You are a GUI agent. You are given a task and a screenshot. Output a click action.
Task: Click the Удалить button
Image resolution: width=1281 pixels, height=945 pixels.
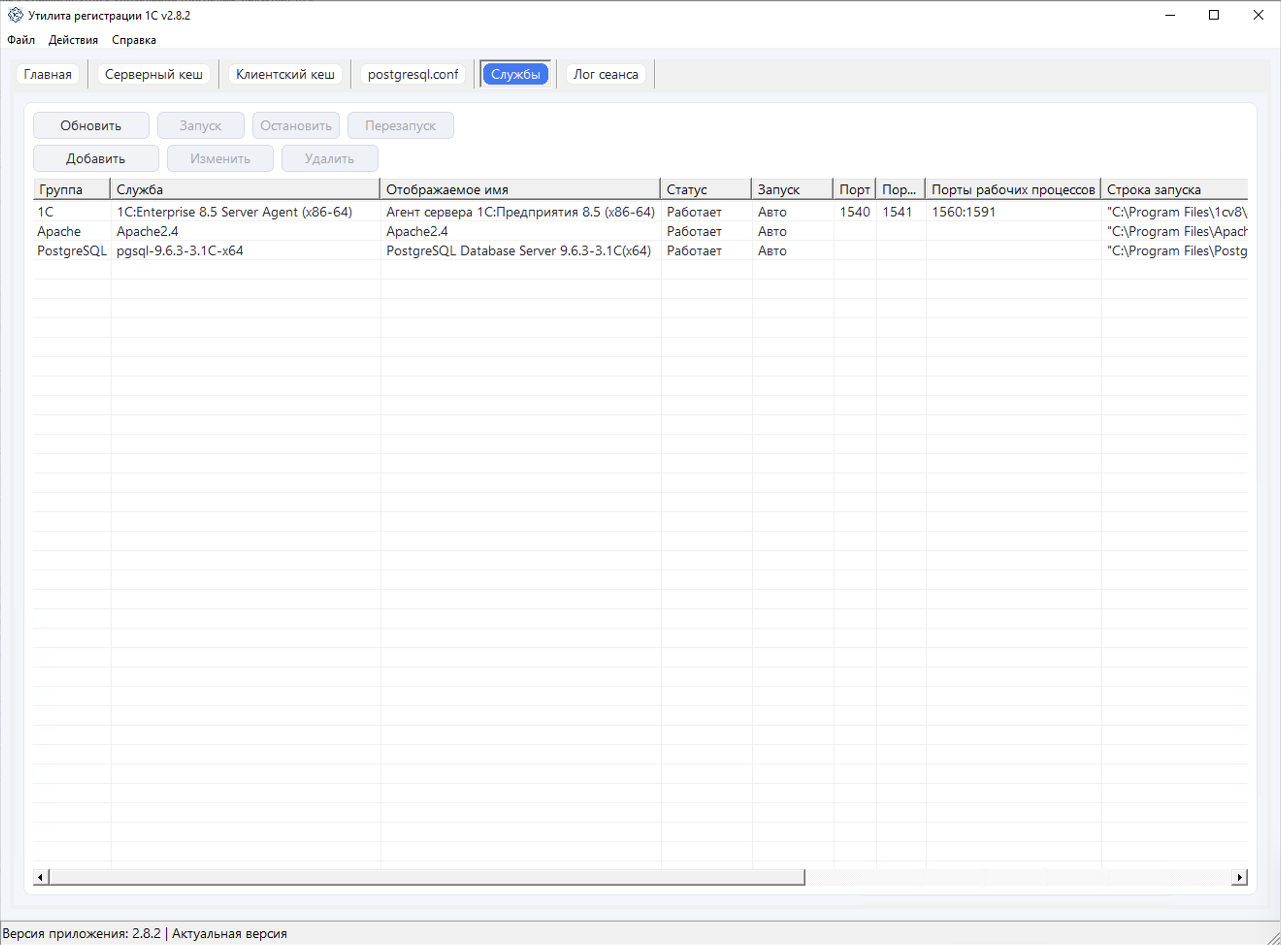pos(329,159)
